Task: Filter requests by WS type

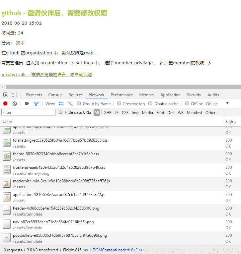Action: tap(181, 113)
